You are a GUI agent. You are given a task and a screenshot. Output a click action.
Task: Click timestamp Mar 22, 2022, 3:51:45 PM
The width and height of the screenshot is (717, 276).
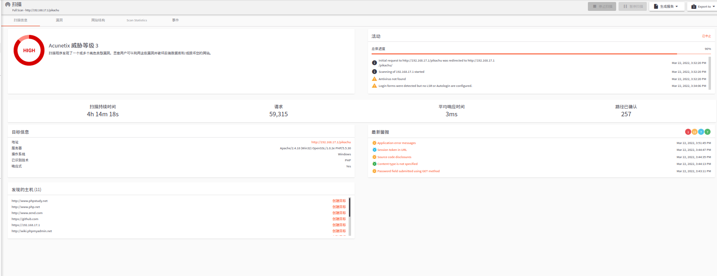point(694,143)
